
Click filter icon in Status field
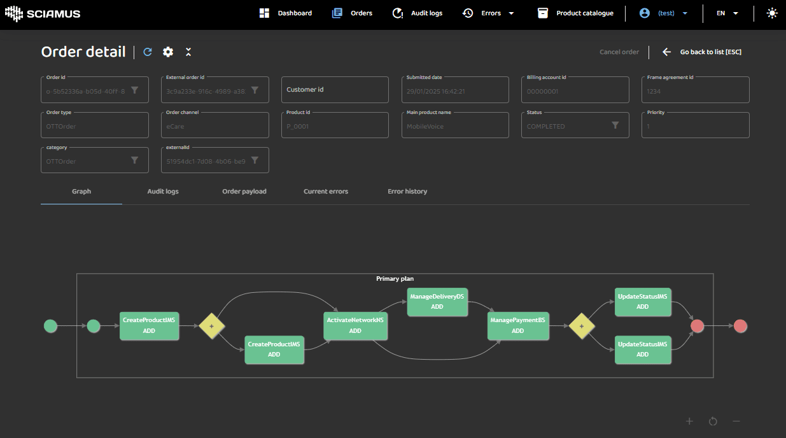(x=615, y=125)
